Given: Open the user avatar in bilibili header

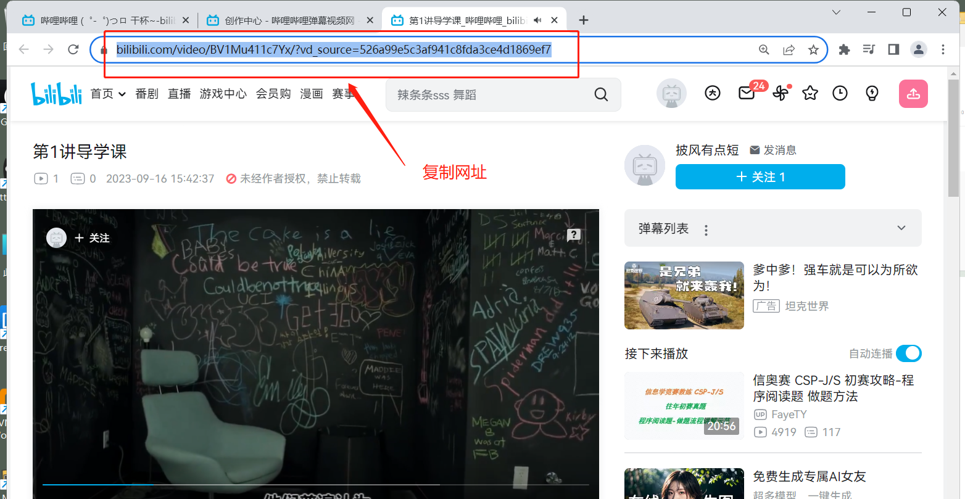Looking at the screenshot, I should (671, 94).
